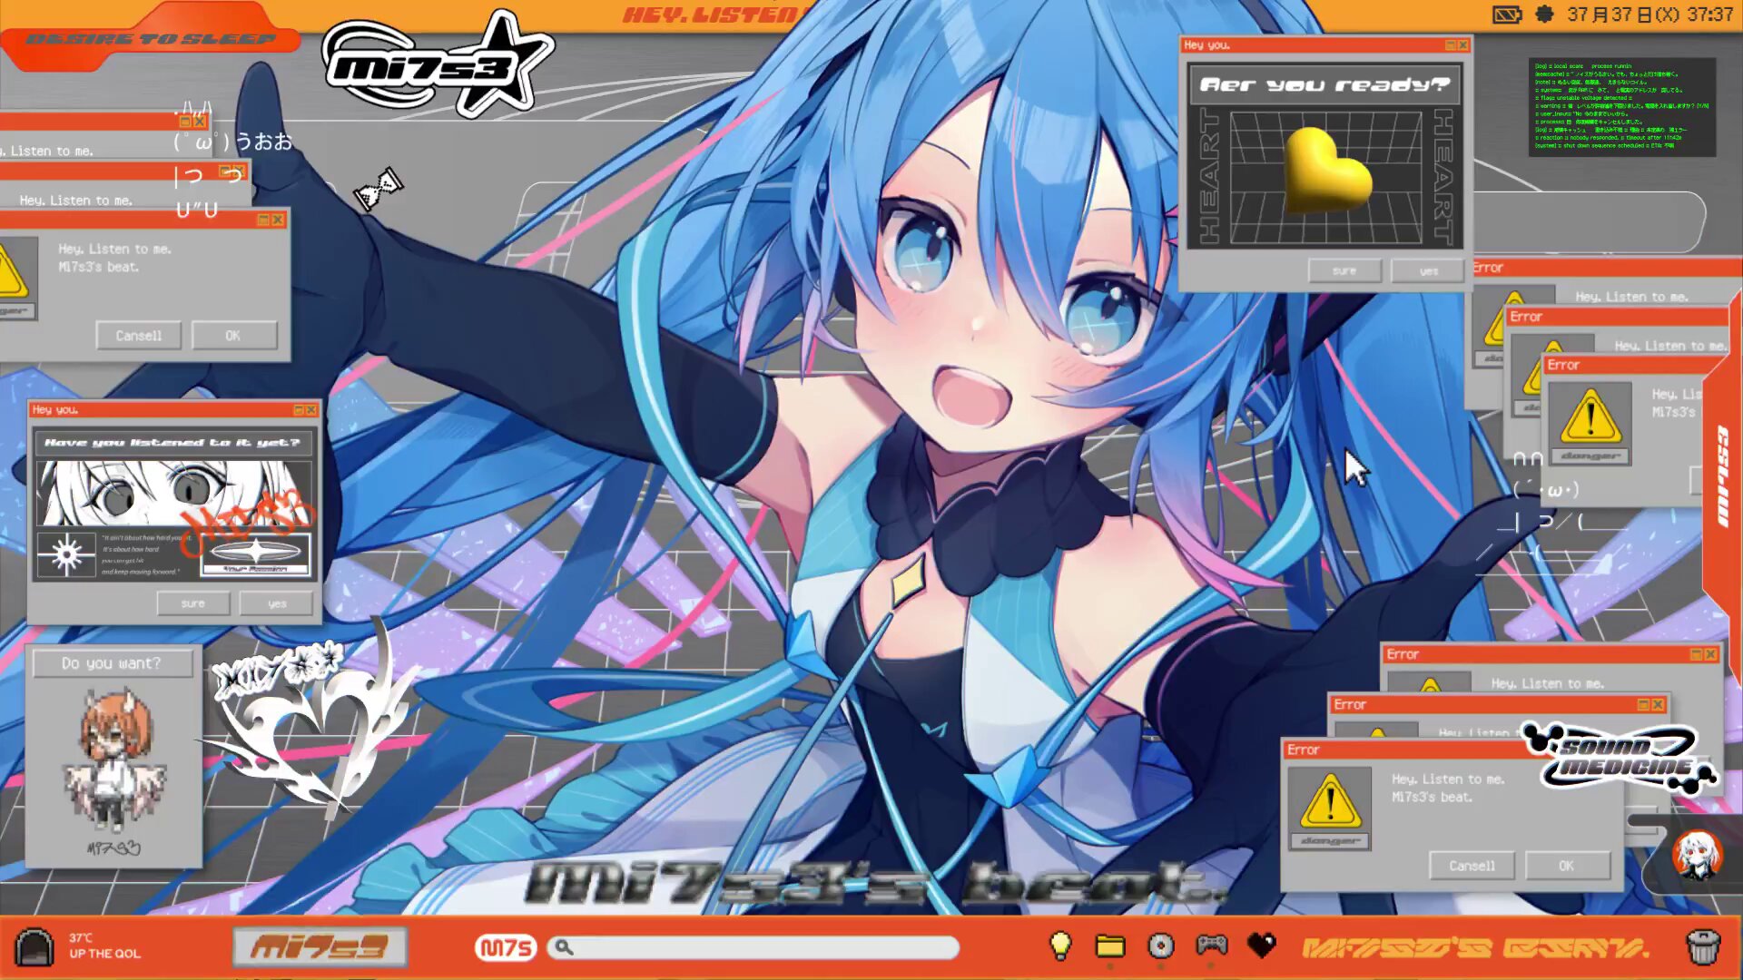Open the yellow folder icon in taskbar
The width and height of the screenshot is (1743, 980).
point(1109,946)
